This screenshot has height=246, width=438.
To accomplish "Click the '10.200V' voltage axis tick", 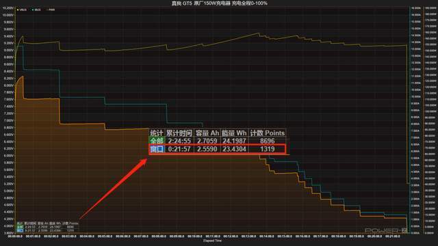I will pyautogui.click(x=8, y=8).
